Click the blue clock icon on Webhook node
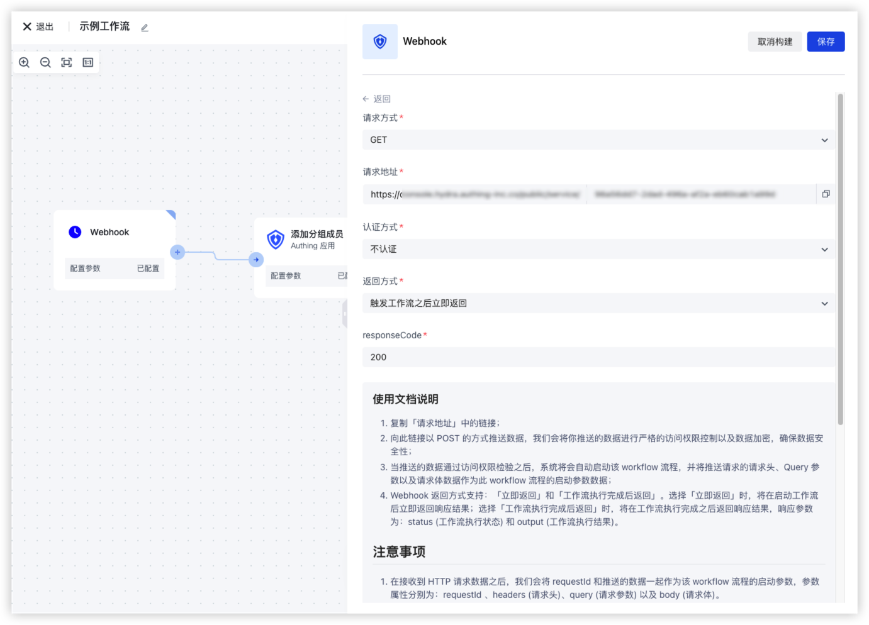869x625 pixels. click(75, 232)
